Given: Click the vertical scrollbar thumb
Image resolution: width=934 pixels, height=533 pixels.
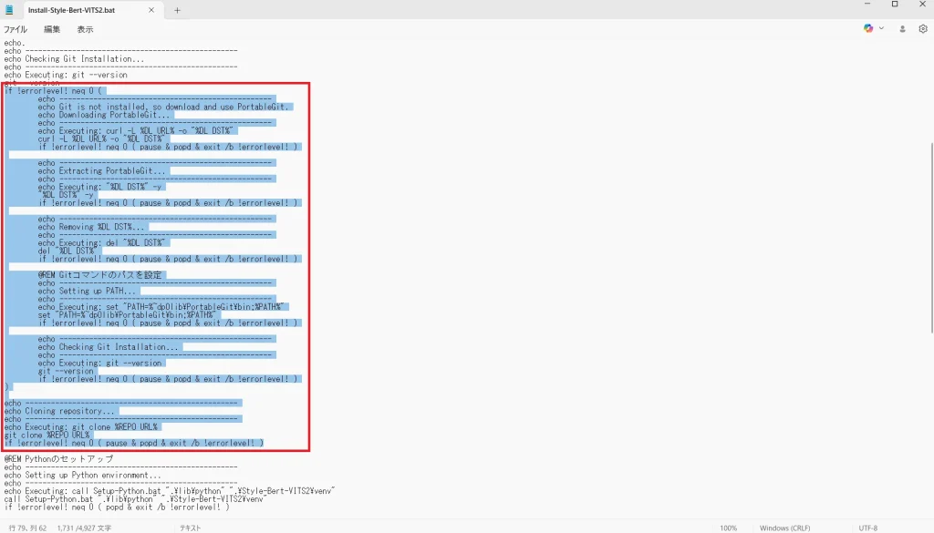Looking at the screenshot, I should (x=929, y=237).
